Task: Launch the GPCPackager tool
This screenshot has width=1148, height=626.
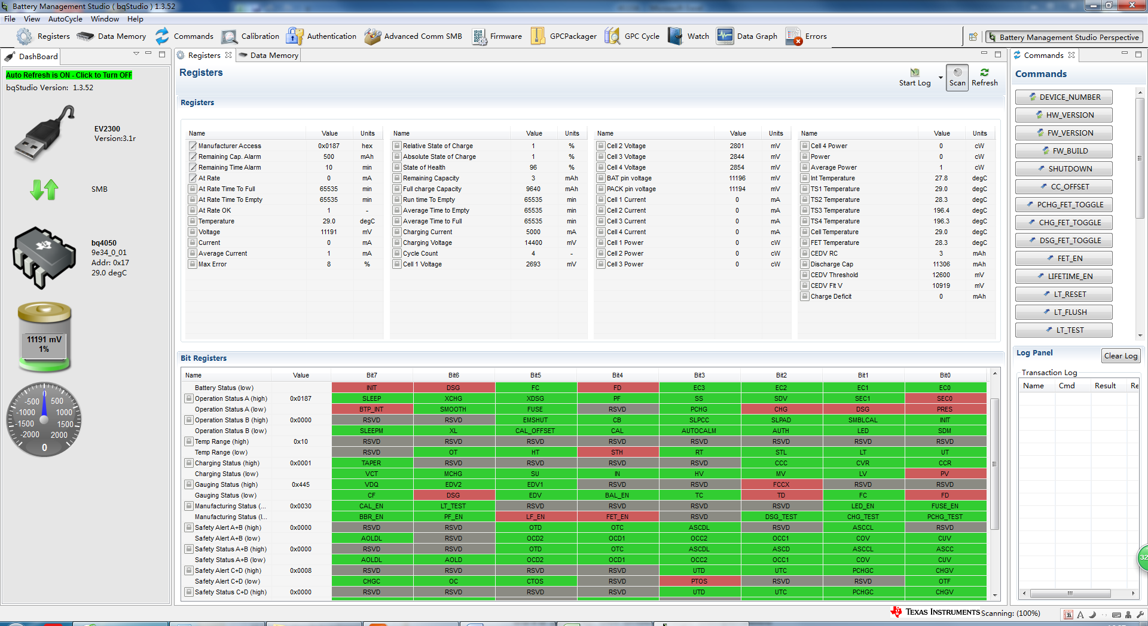Action: (x=538, y=36)
